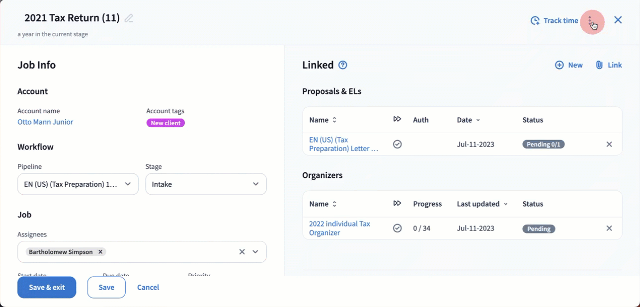
Task: Remove the linked organizer row
Action: tap(609, 229)
